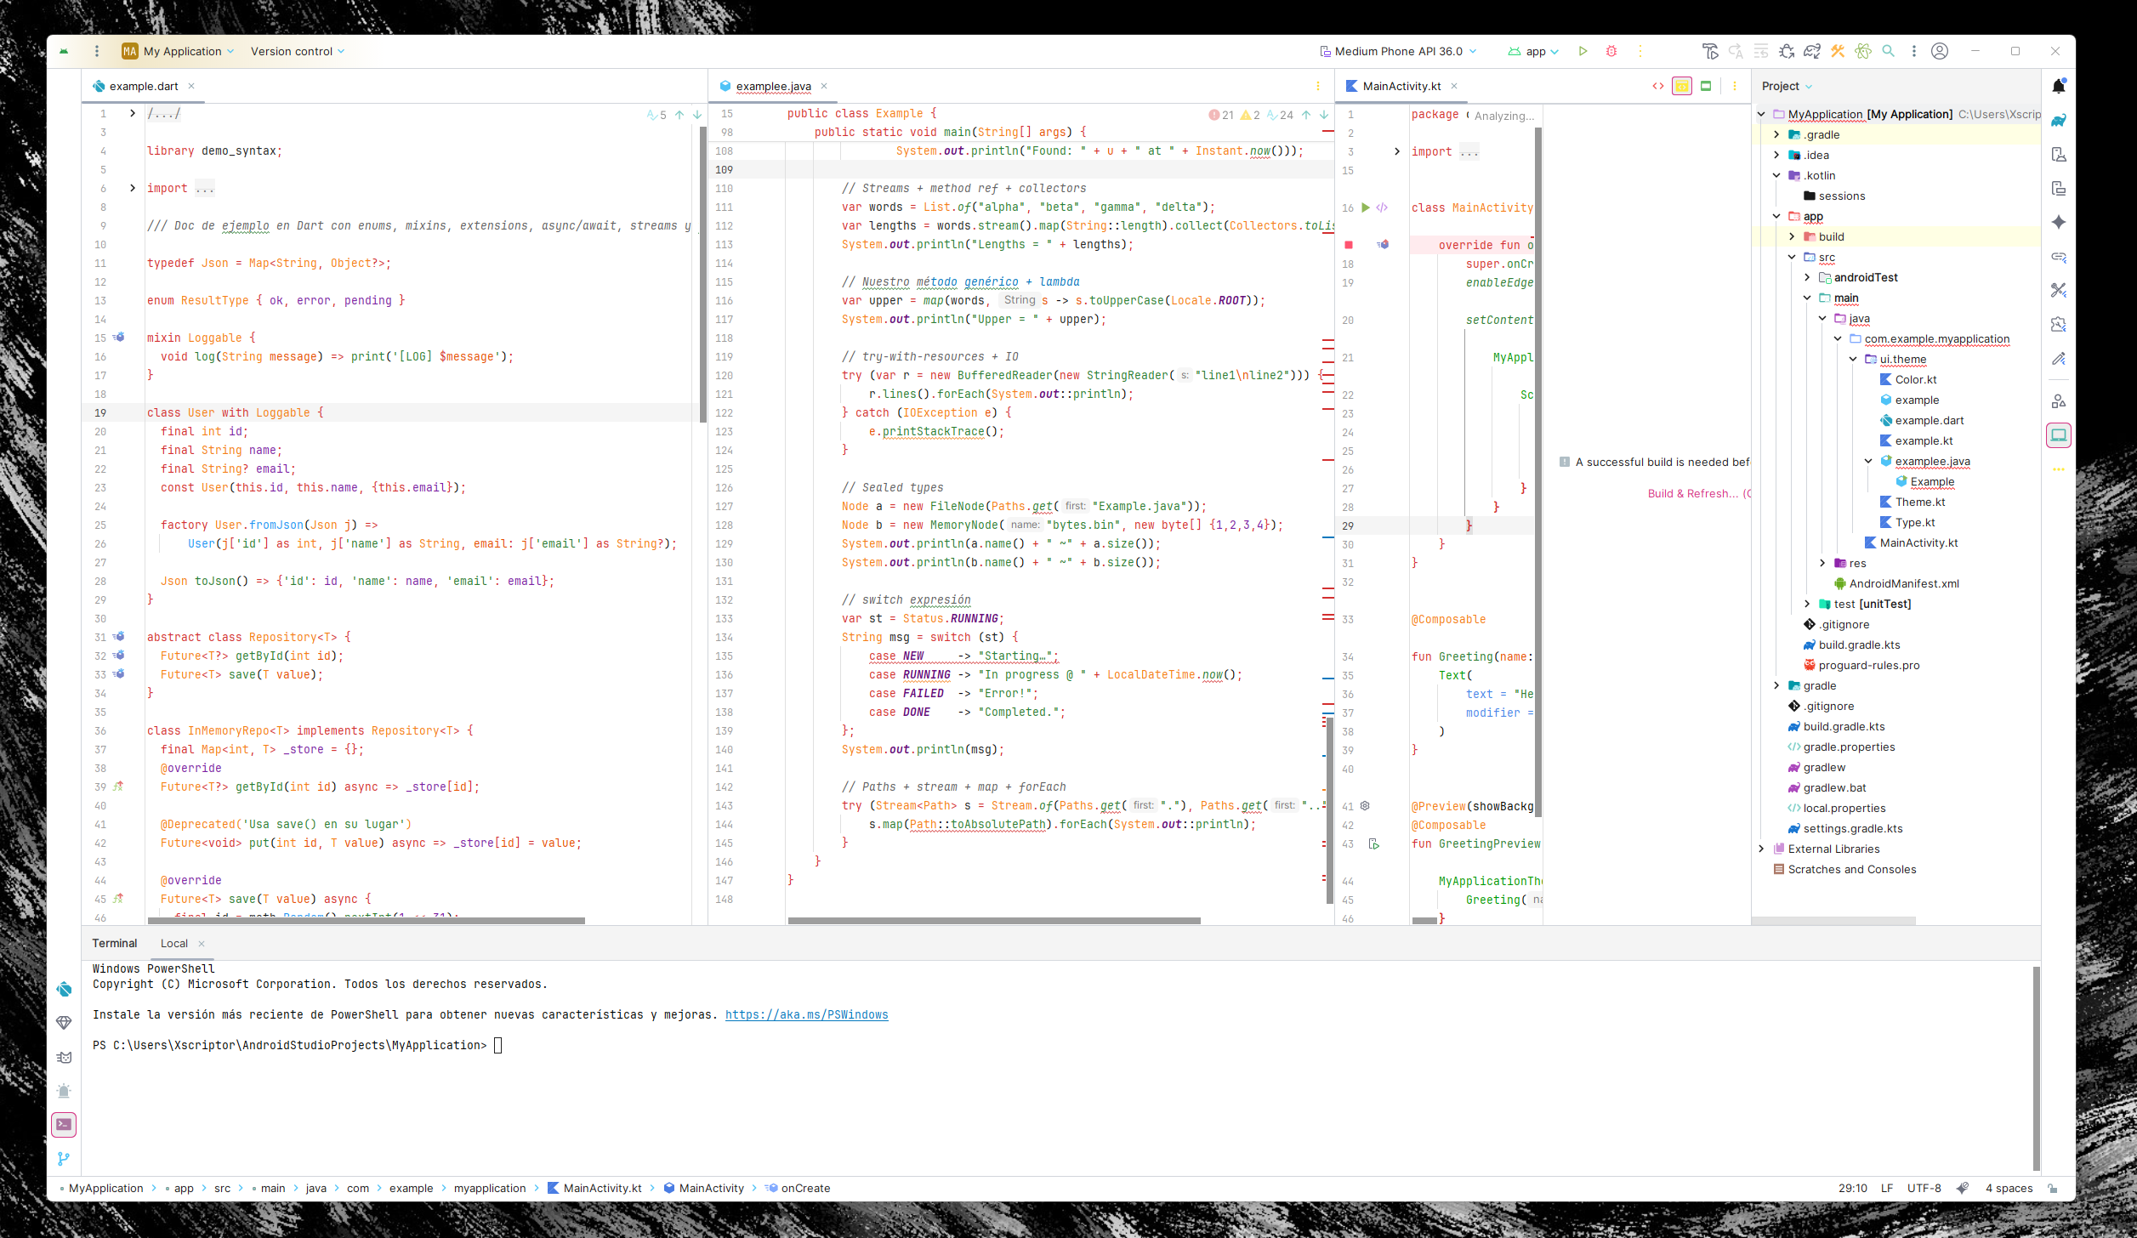Click the Search Everywhere magnifier icon
This screenshot has width=2137, height=1238.
click(1889, 51)
